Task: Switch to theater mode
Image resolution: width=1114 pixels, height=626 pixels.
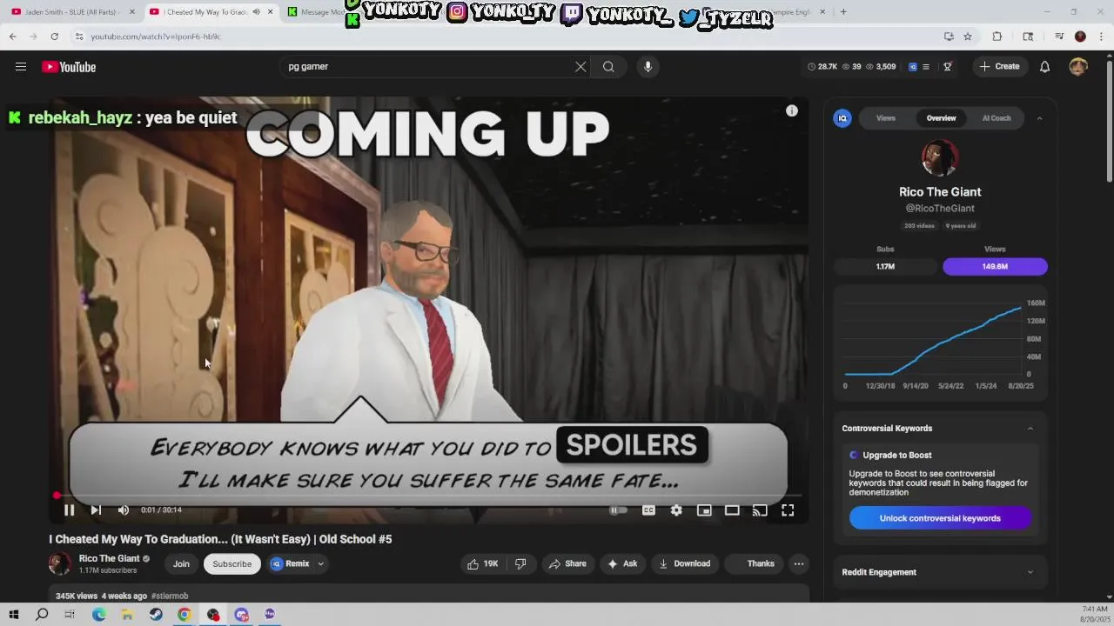Action: pos(732,510)
